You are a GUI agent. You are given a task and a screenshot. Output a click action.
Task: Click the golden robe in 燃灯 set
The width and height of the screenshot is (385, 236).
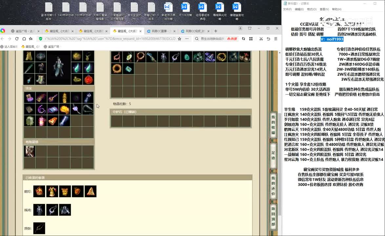pos(52,191)
